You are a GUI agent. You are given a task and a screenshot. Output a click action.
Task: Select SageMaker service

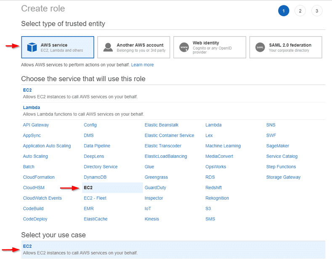tap(278, 146)
